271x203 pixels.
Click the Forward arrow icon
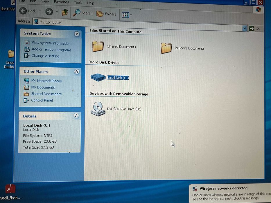pos(49,12)
